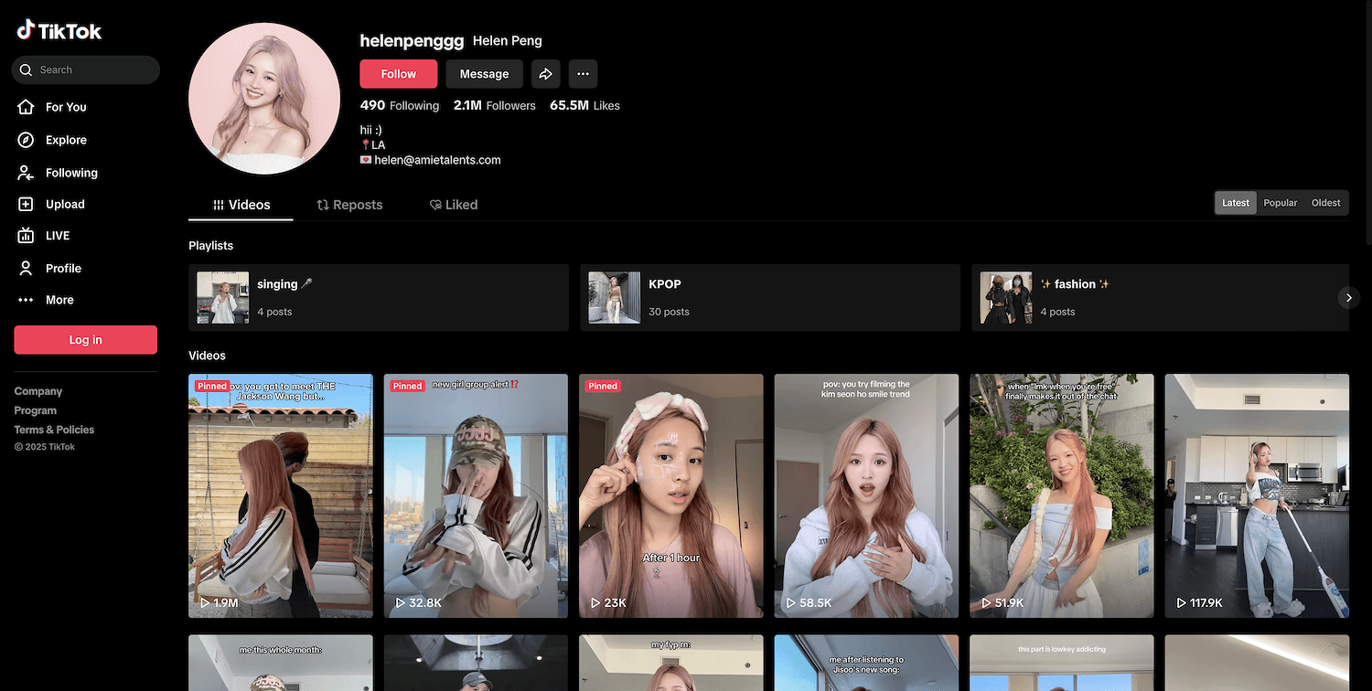Sort videos by Latest
The image size is (1372, 691).
click(1235, 203)
